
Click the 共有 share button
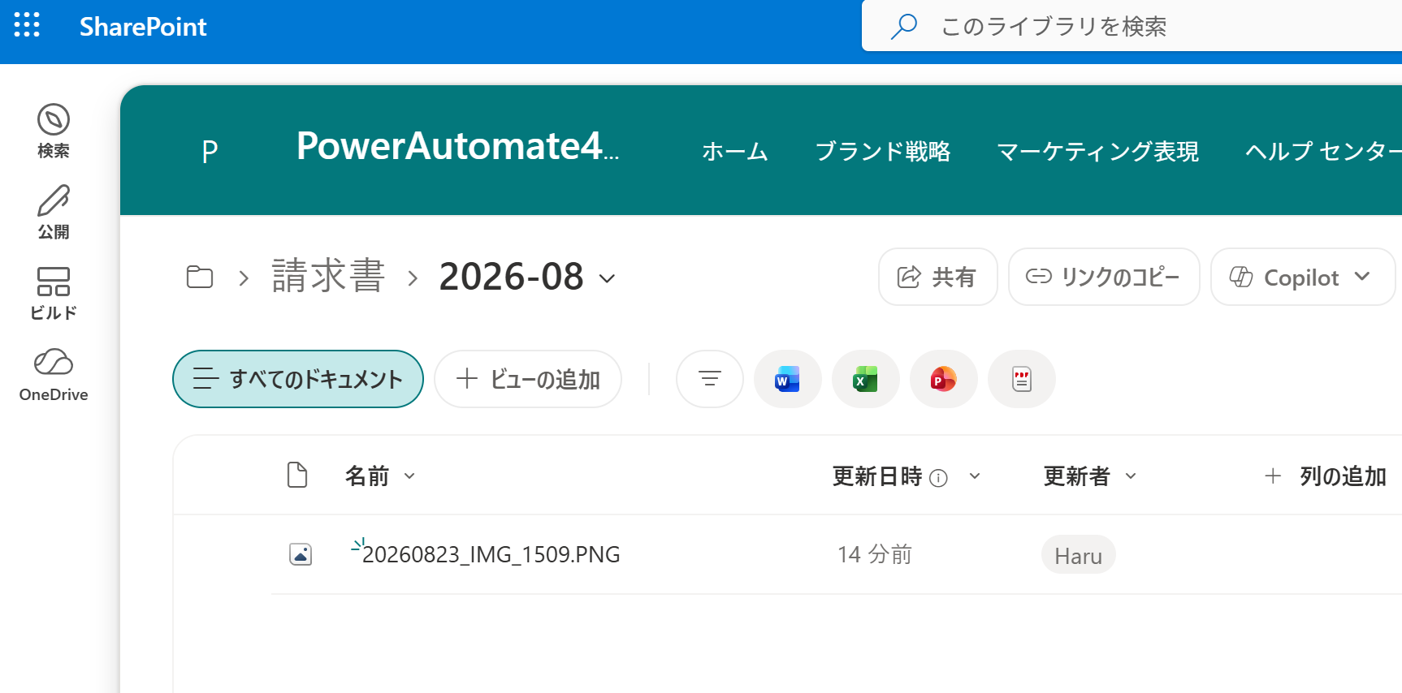click(x=938, y=277)
